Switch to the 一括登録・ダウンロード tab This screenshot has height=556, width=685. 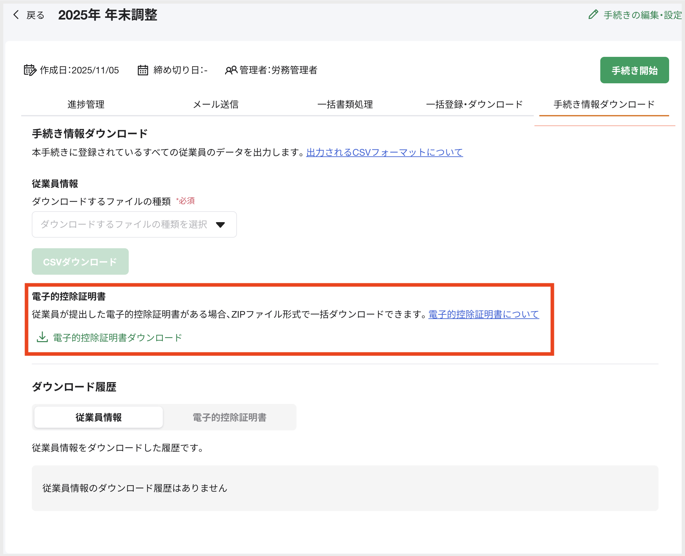click(x=475, y=104)
